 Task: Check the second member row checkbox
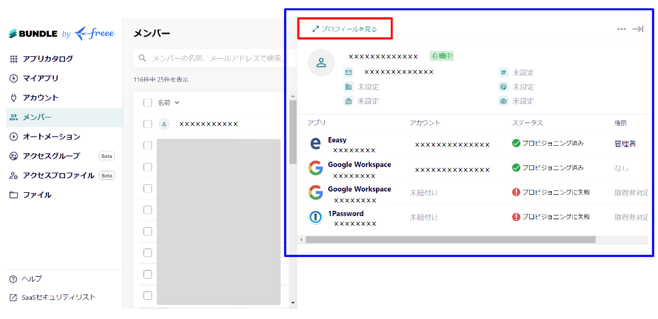tap(148, 145)
